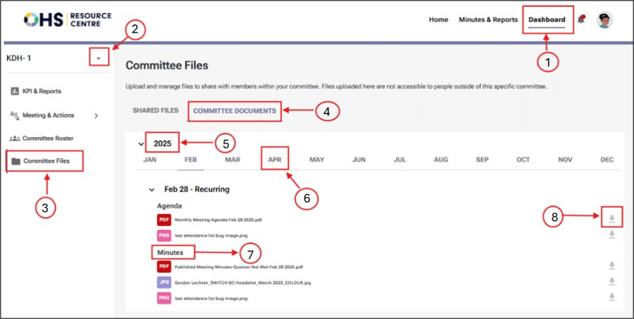Screen dimensions: 634x319
Task: Open Committee Files in the sidebar
Action: click(x=46, y=161)
